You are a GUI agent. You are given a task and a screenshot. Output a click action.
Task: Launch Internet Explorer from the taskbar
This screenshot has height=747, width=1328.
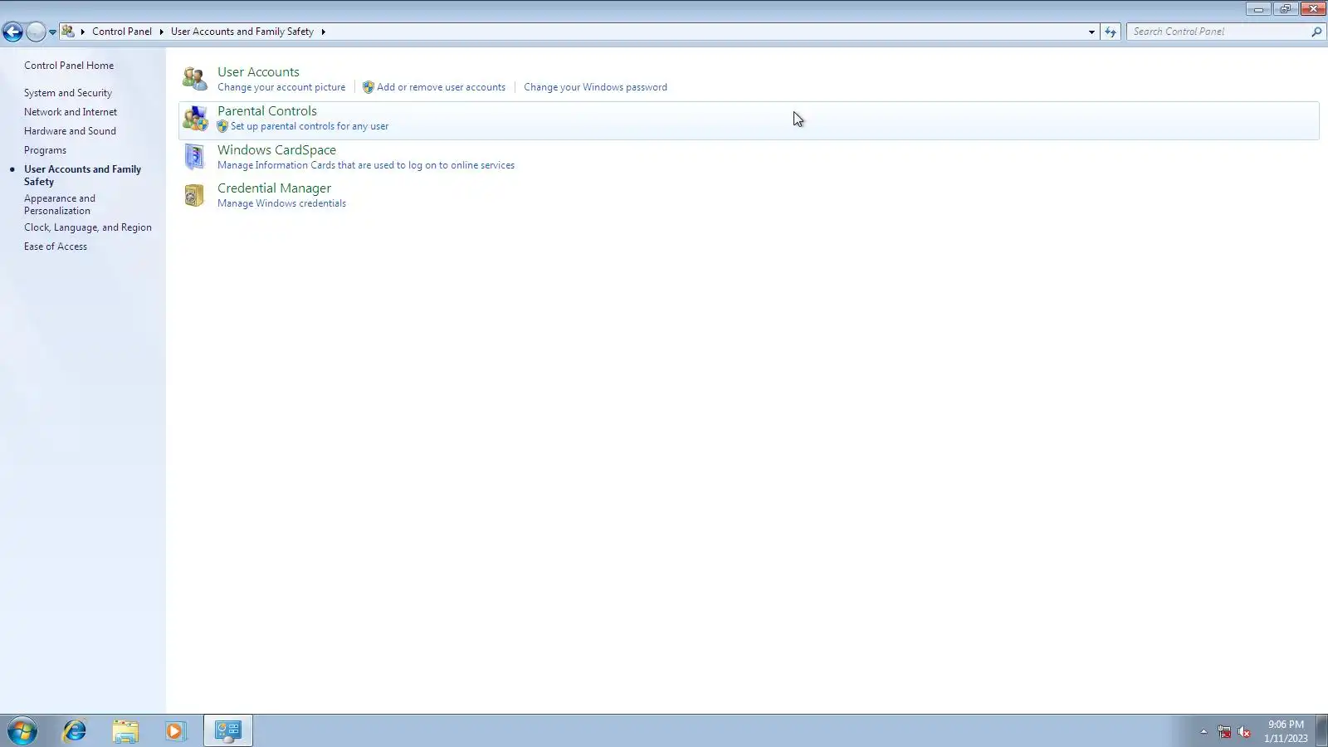75,731
